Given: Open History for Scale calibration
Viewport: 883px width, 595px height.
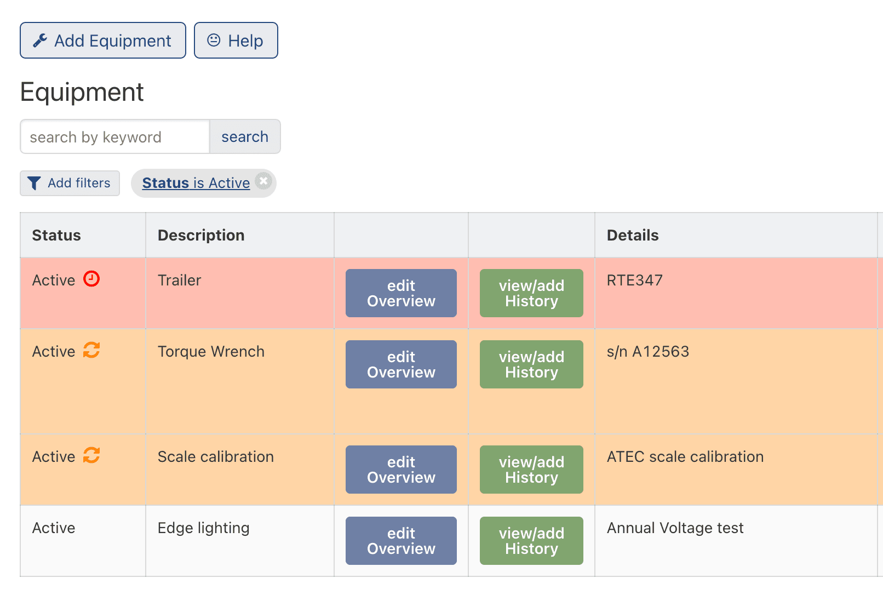Looking at the screenshot, I should 531,470.
